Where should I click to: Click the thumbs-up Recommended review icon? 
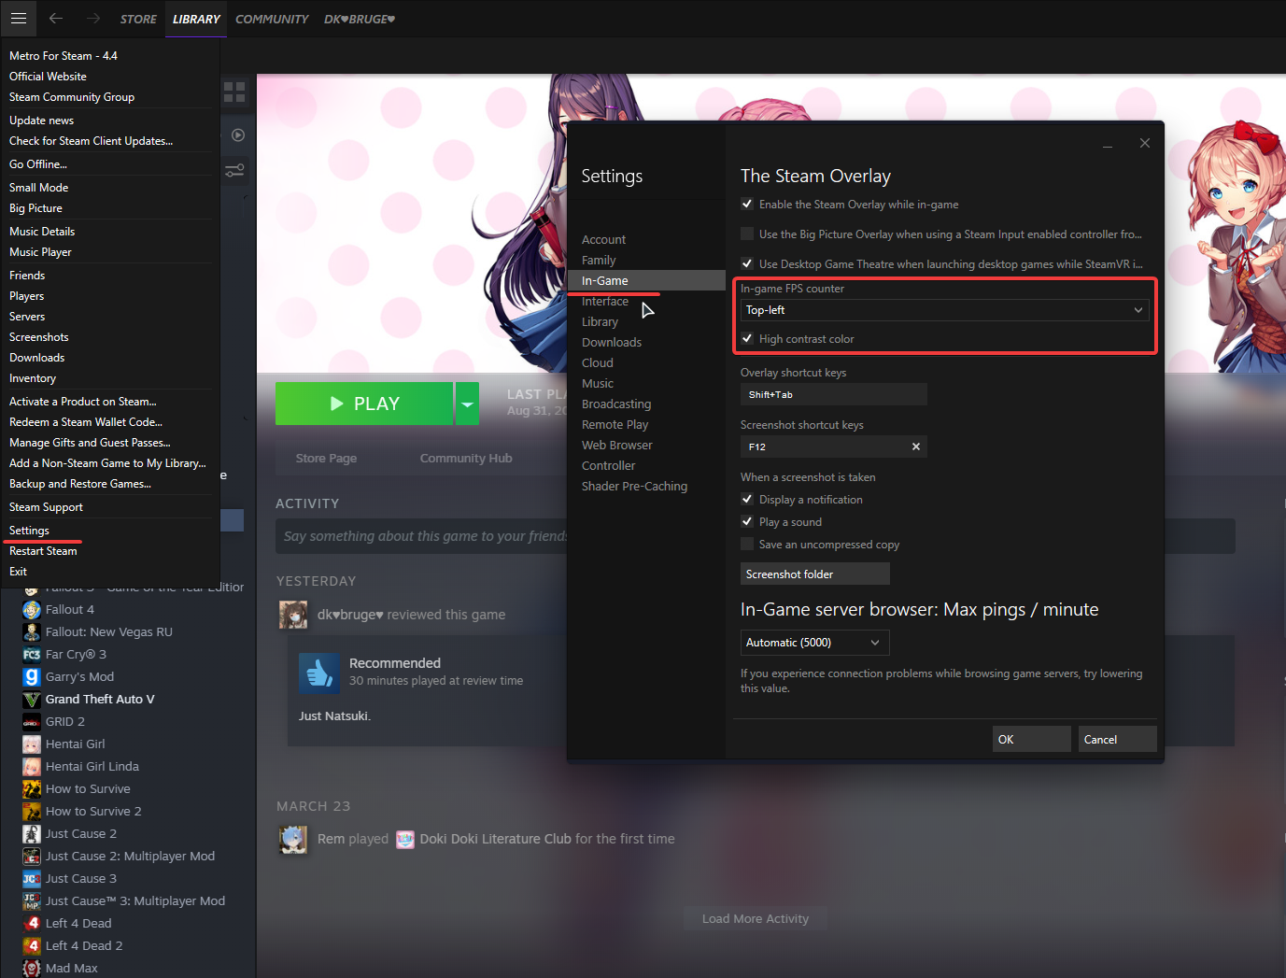coord(318,673)
